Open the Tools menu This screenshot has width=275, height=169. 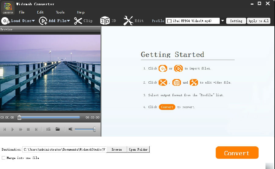[60, 12]
